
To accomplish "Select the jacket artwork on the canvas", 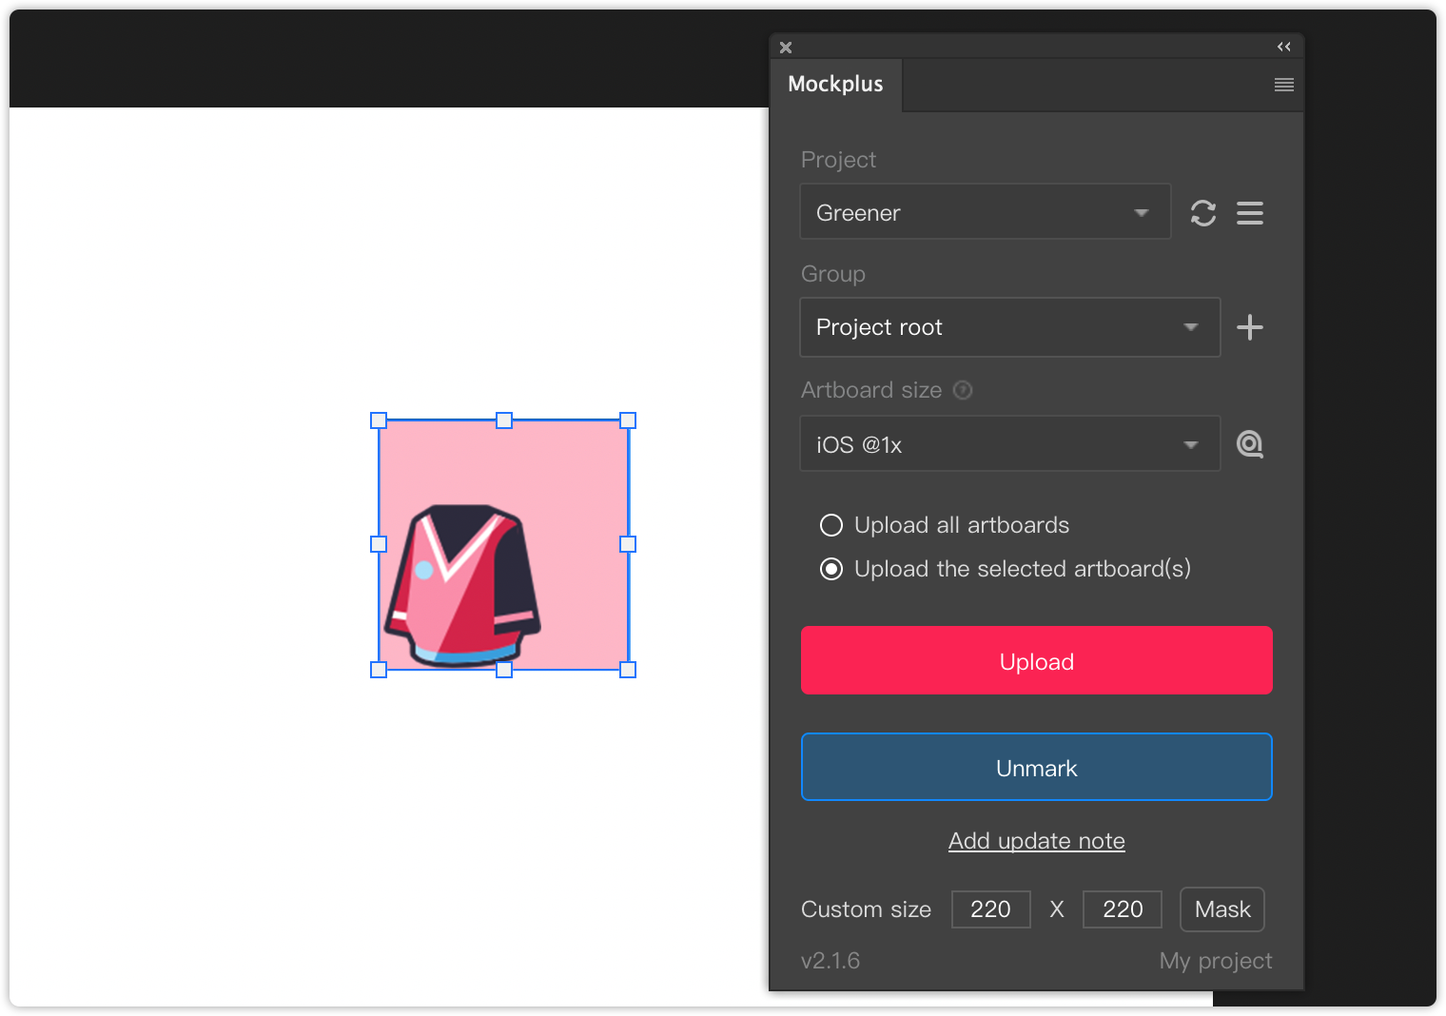I will click(463, 586).
